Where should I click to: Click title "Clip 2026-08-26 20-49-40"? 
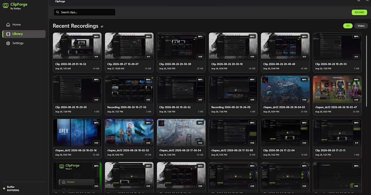(x=279, y=64)
